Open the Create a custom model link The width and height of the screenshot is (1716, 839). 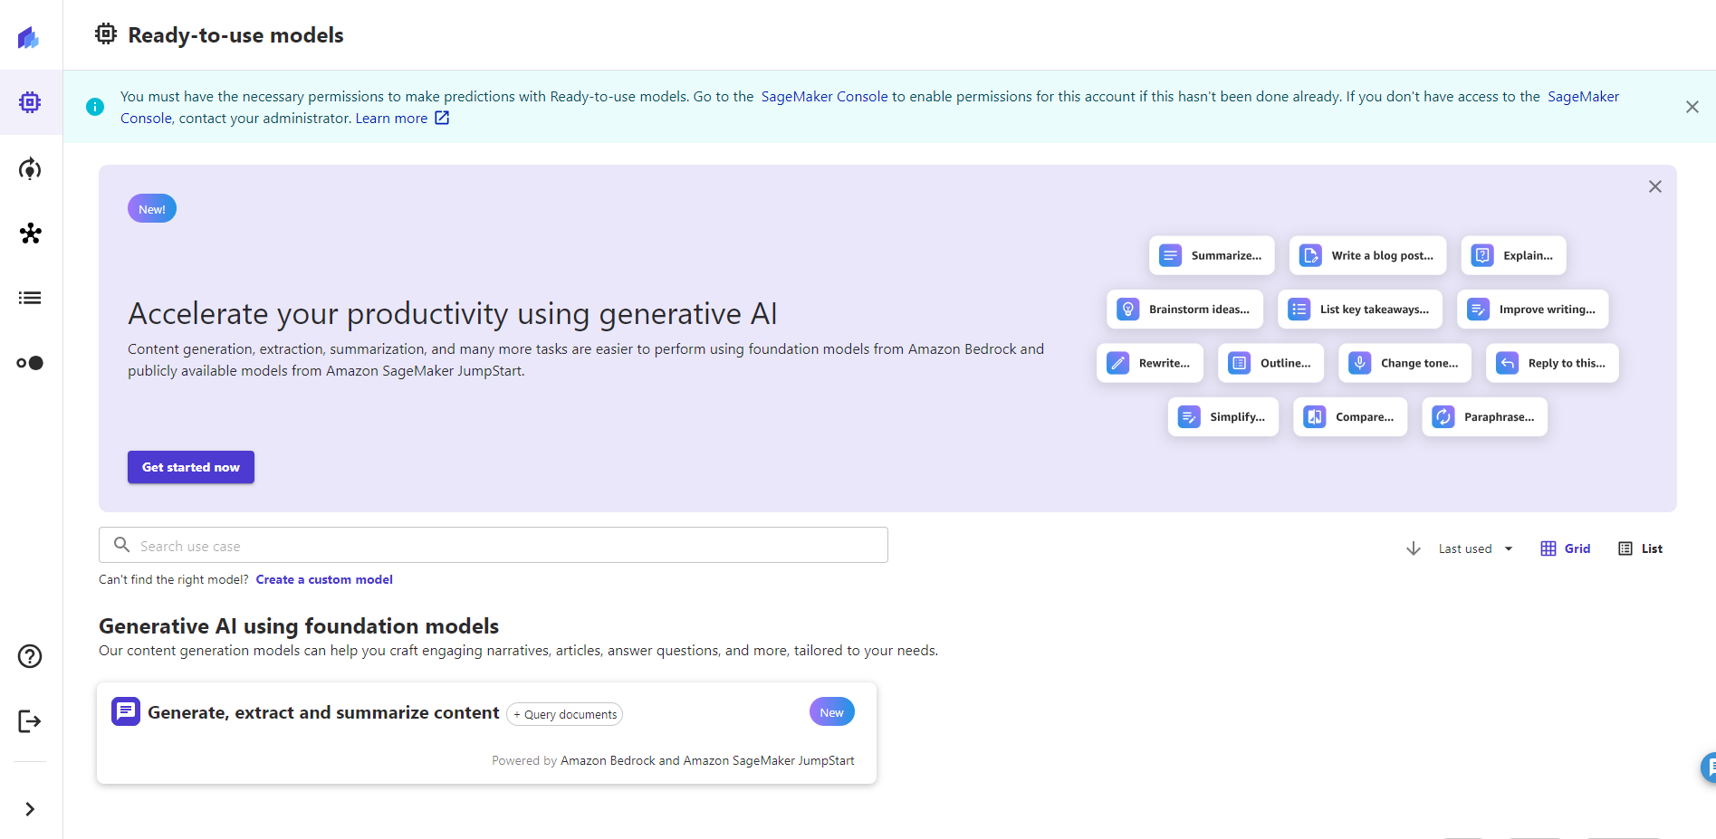324,579
